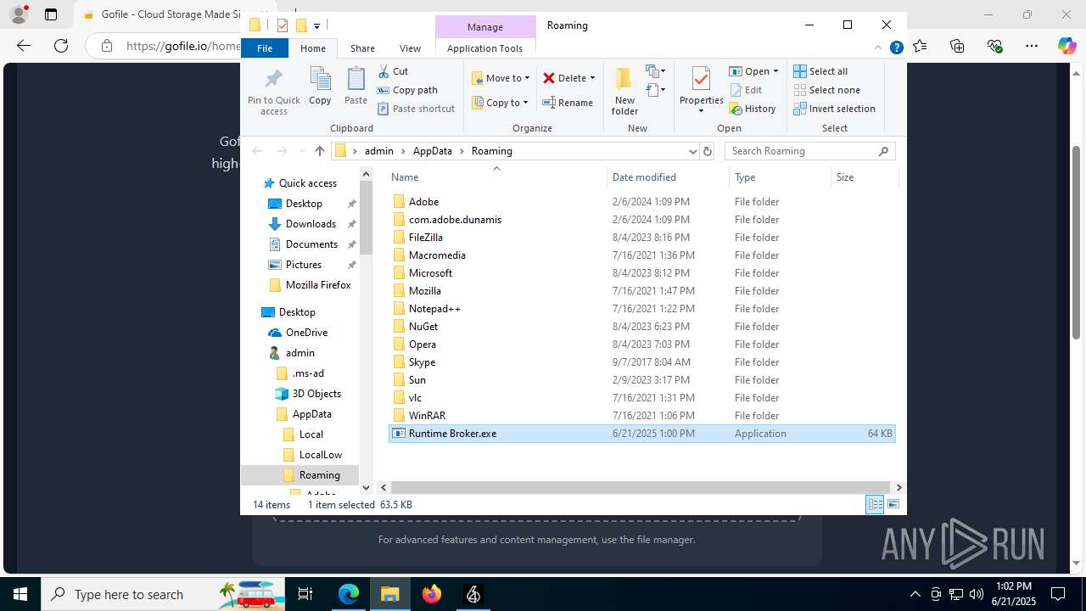Open Firefox from the taskbar

[x=432, y=594]
